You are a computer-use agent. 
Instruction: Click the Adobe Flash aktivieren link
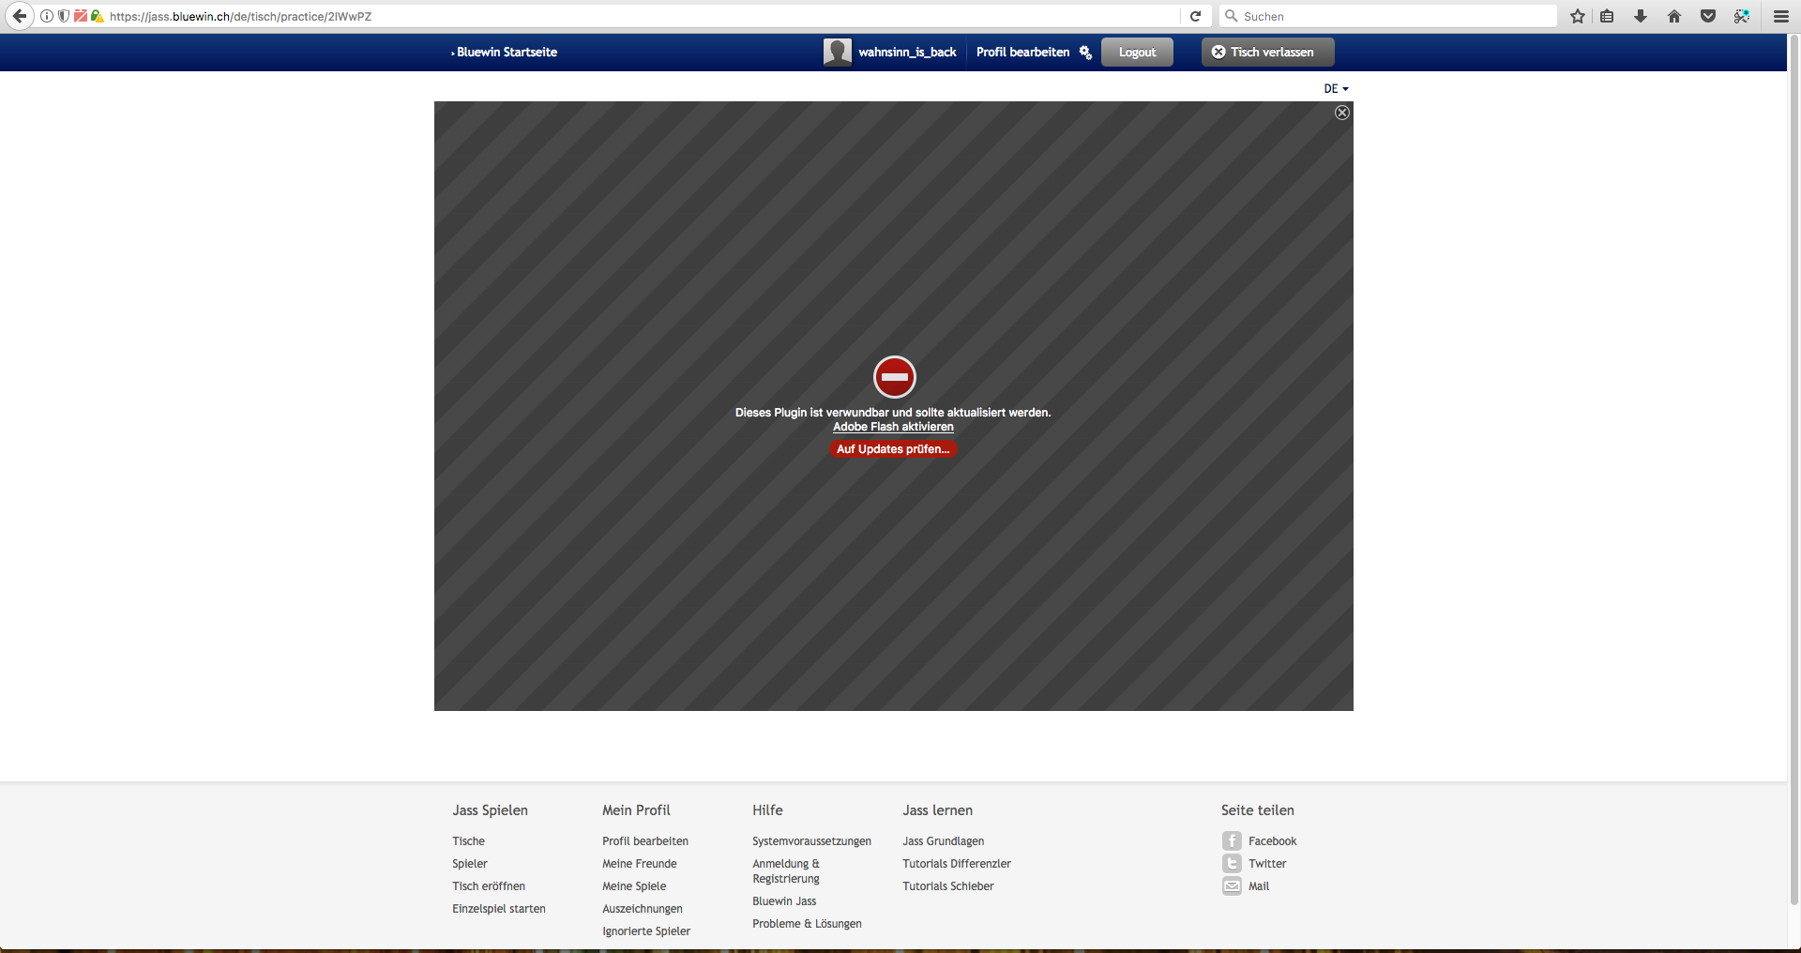893,427
